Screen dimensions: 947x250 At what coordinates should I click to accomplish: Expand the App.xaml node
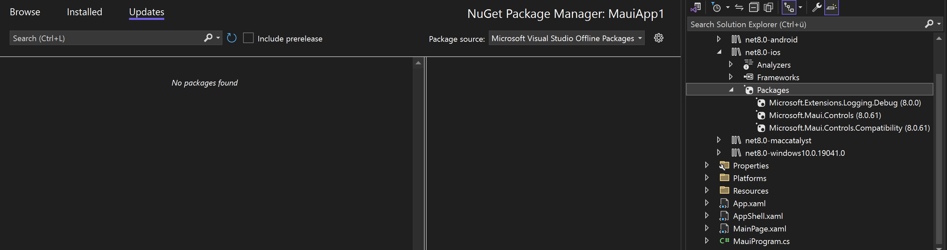pos(706,203)
